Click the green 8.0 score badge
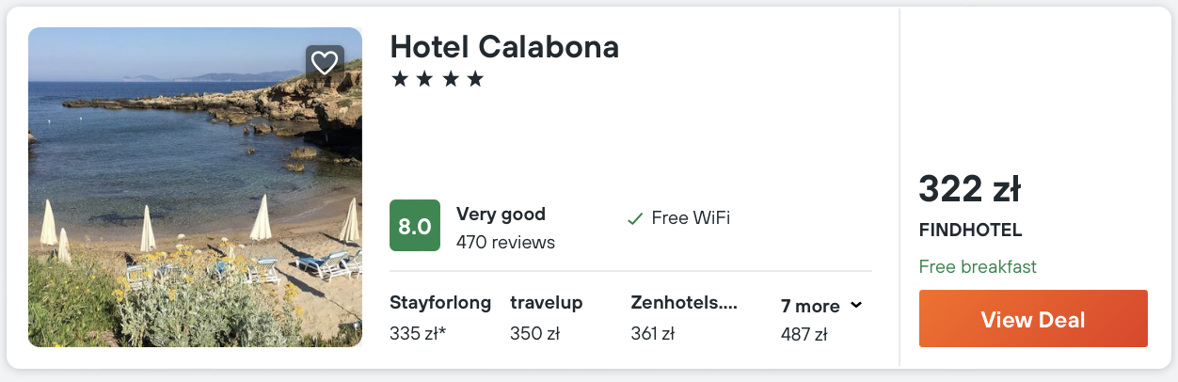This screenshot has height=382, width=1178. tap(415, 227)
